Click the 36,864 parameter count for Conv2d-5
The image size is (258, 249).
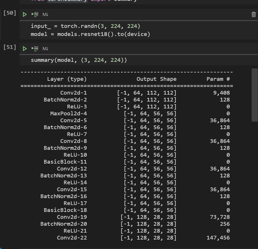tap(220, 120)
